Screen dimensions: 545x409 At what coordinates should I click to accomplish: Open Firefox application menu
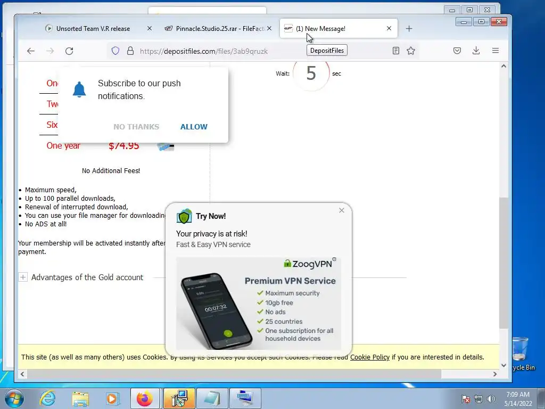[x=496, y=51]
